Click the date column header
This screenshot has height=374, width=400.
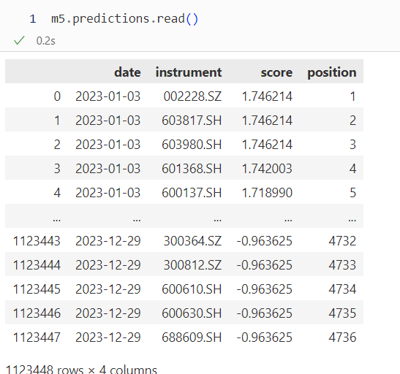click(127, 72)
